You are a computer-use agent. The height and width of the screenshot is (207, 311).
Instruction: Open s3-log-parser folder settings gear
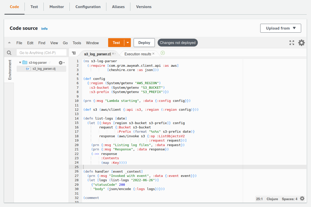pos(61,63)
